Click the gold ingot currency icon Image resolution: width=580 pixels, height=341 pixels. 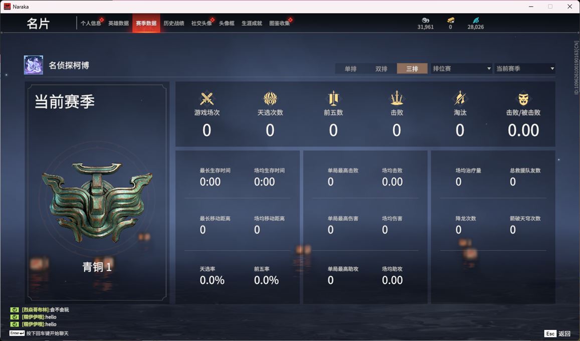tap(451, 21)
